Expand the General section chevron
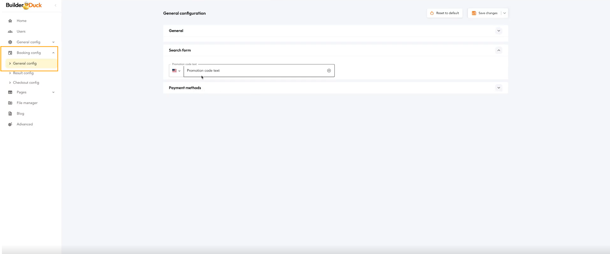Screen dimensions: 610x254 [x=499, y=31]
